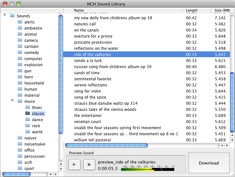235x177 pixels.
Task: Click the Sounds root folder icon
Action: [x=12, y=16]
